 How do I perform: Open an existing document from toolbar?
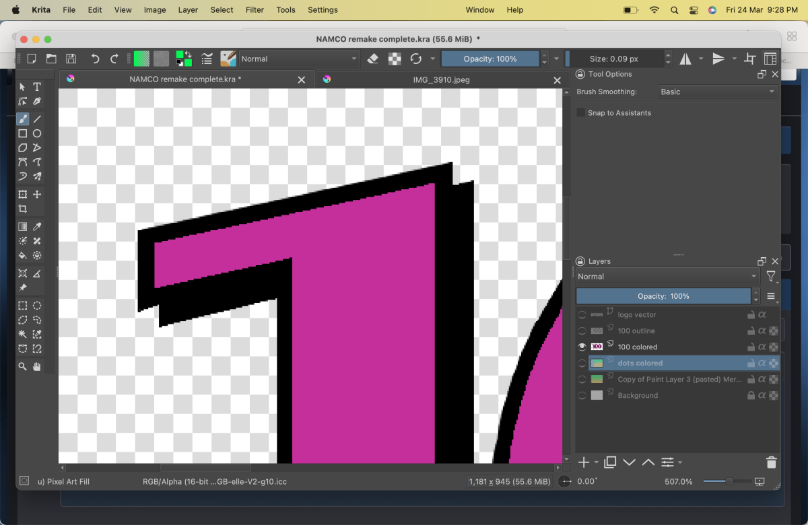click(51, 59)
